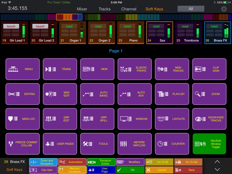The height and width of the screenshot is (174, 232).
Task: Toggle read automation mode on Organ 1
Action: (69, 26)
